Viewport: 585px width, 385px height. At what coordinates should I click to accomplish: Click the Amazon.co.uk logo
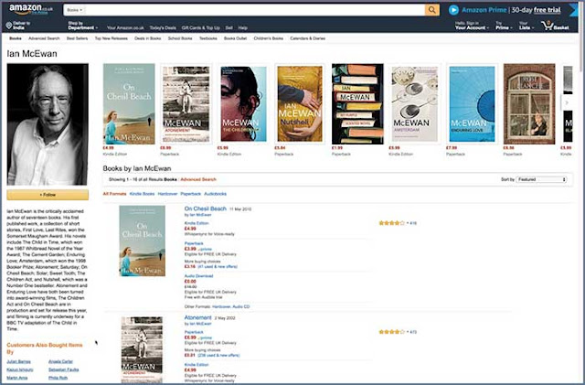tap(31, 9)
